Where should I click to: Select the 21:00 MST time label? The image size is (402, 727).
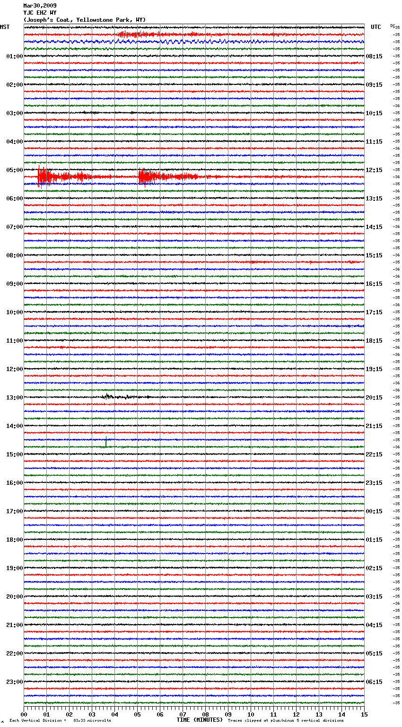(x=15, y=625)
